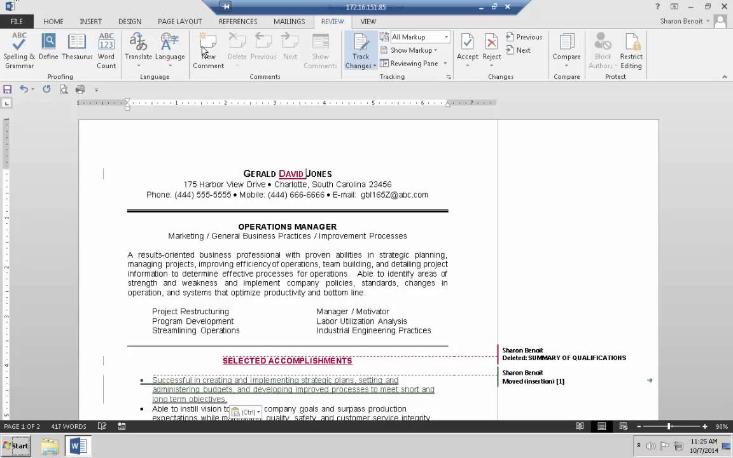Switch to the PAGE LAYOUT tab
The image size is (733, 458).
(180, 22)
